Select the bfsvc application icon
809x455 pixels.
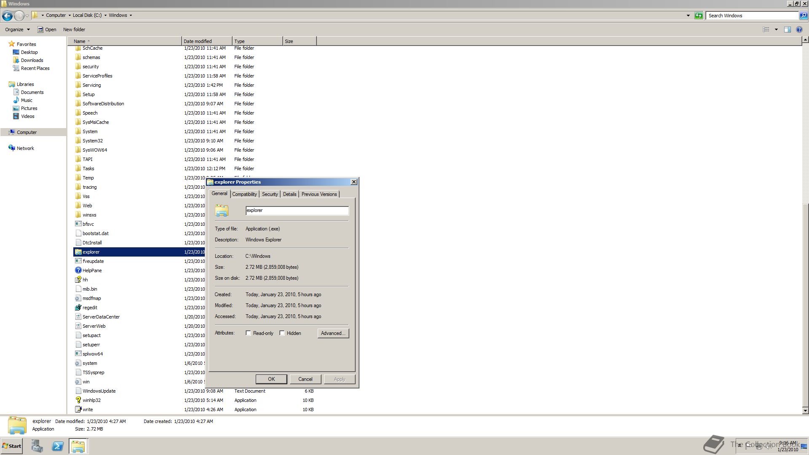point(78,224)
